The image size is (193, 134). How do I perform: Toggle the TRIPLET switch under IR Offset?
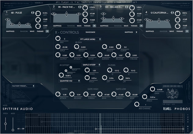point(71,67)
